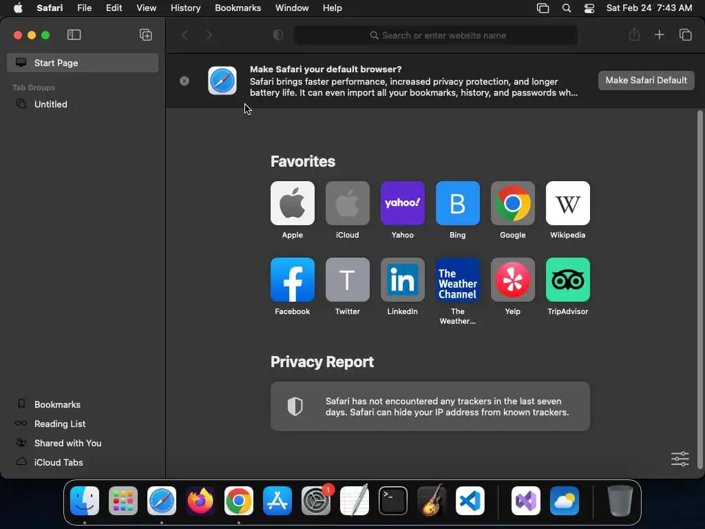Open Reading List in sidebar
The width and height of the screenshot is (705, 529).
[83, 424]
